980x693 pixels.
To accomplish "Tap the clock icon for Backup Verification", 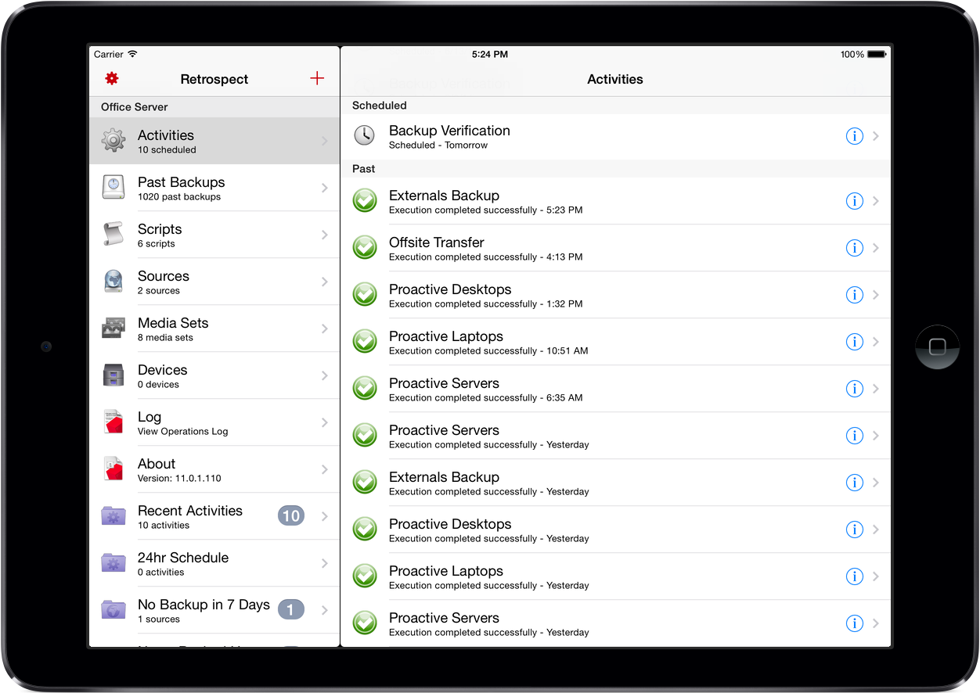I will [365, 135].
